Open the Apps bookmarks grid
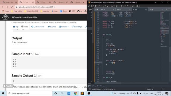This screenshot has height=96, width=171. click(5, 11)
